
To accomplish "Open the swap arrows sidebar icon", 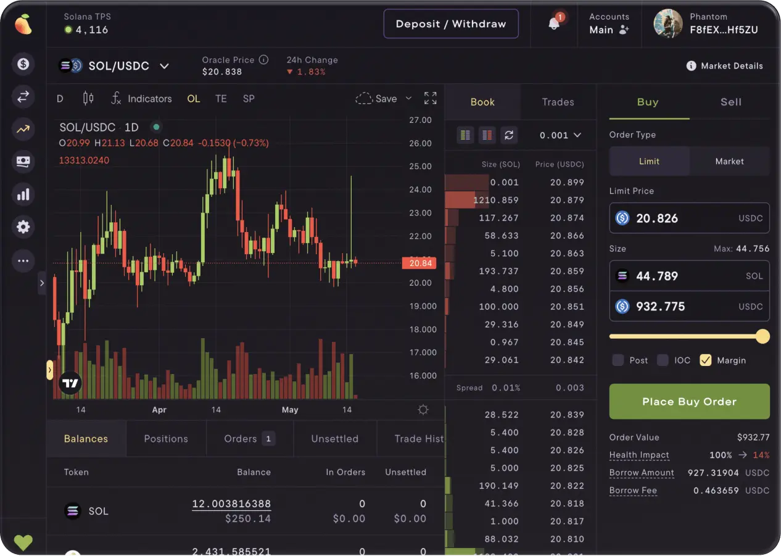I will tap(23, 96).
